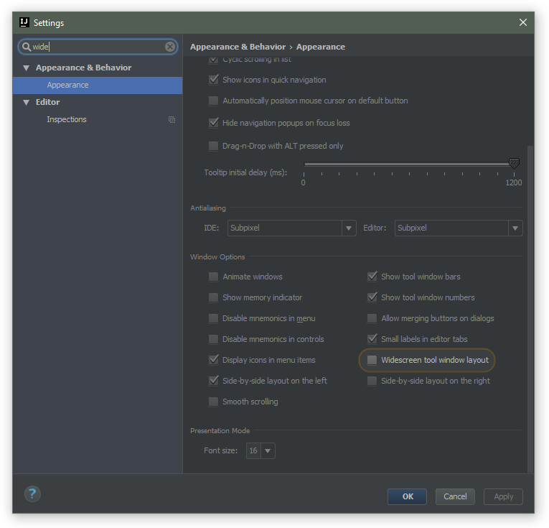Click the copy icon beside Inspections
This screenshot has width=549, height=528.
point(172,119)
